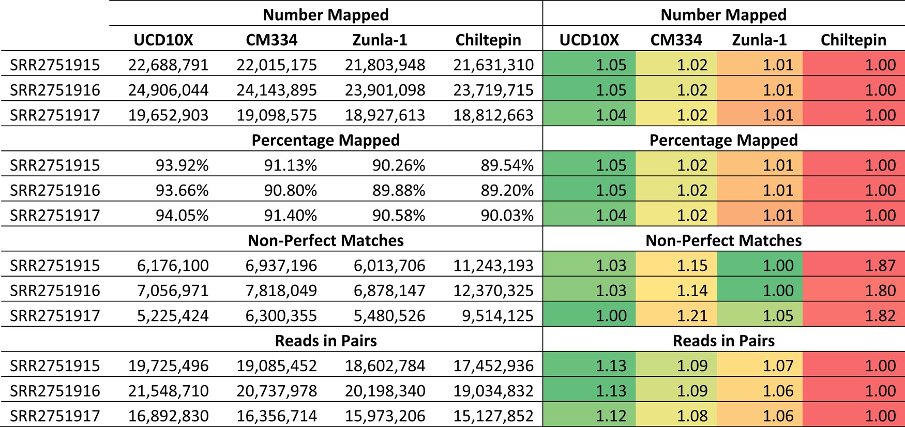Click the 15,127,852 cell
905x427 pixels.
tap(493, 416)
